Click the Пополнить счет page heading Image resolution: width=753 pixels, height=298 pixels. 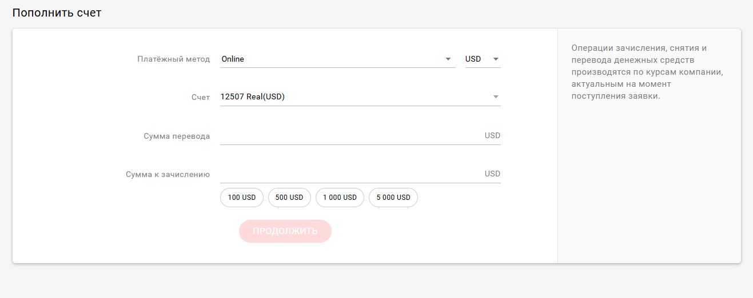tap(57, 13)
